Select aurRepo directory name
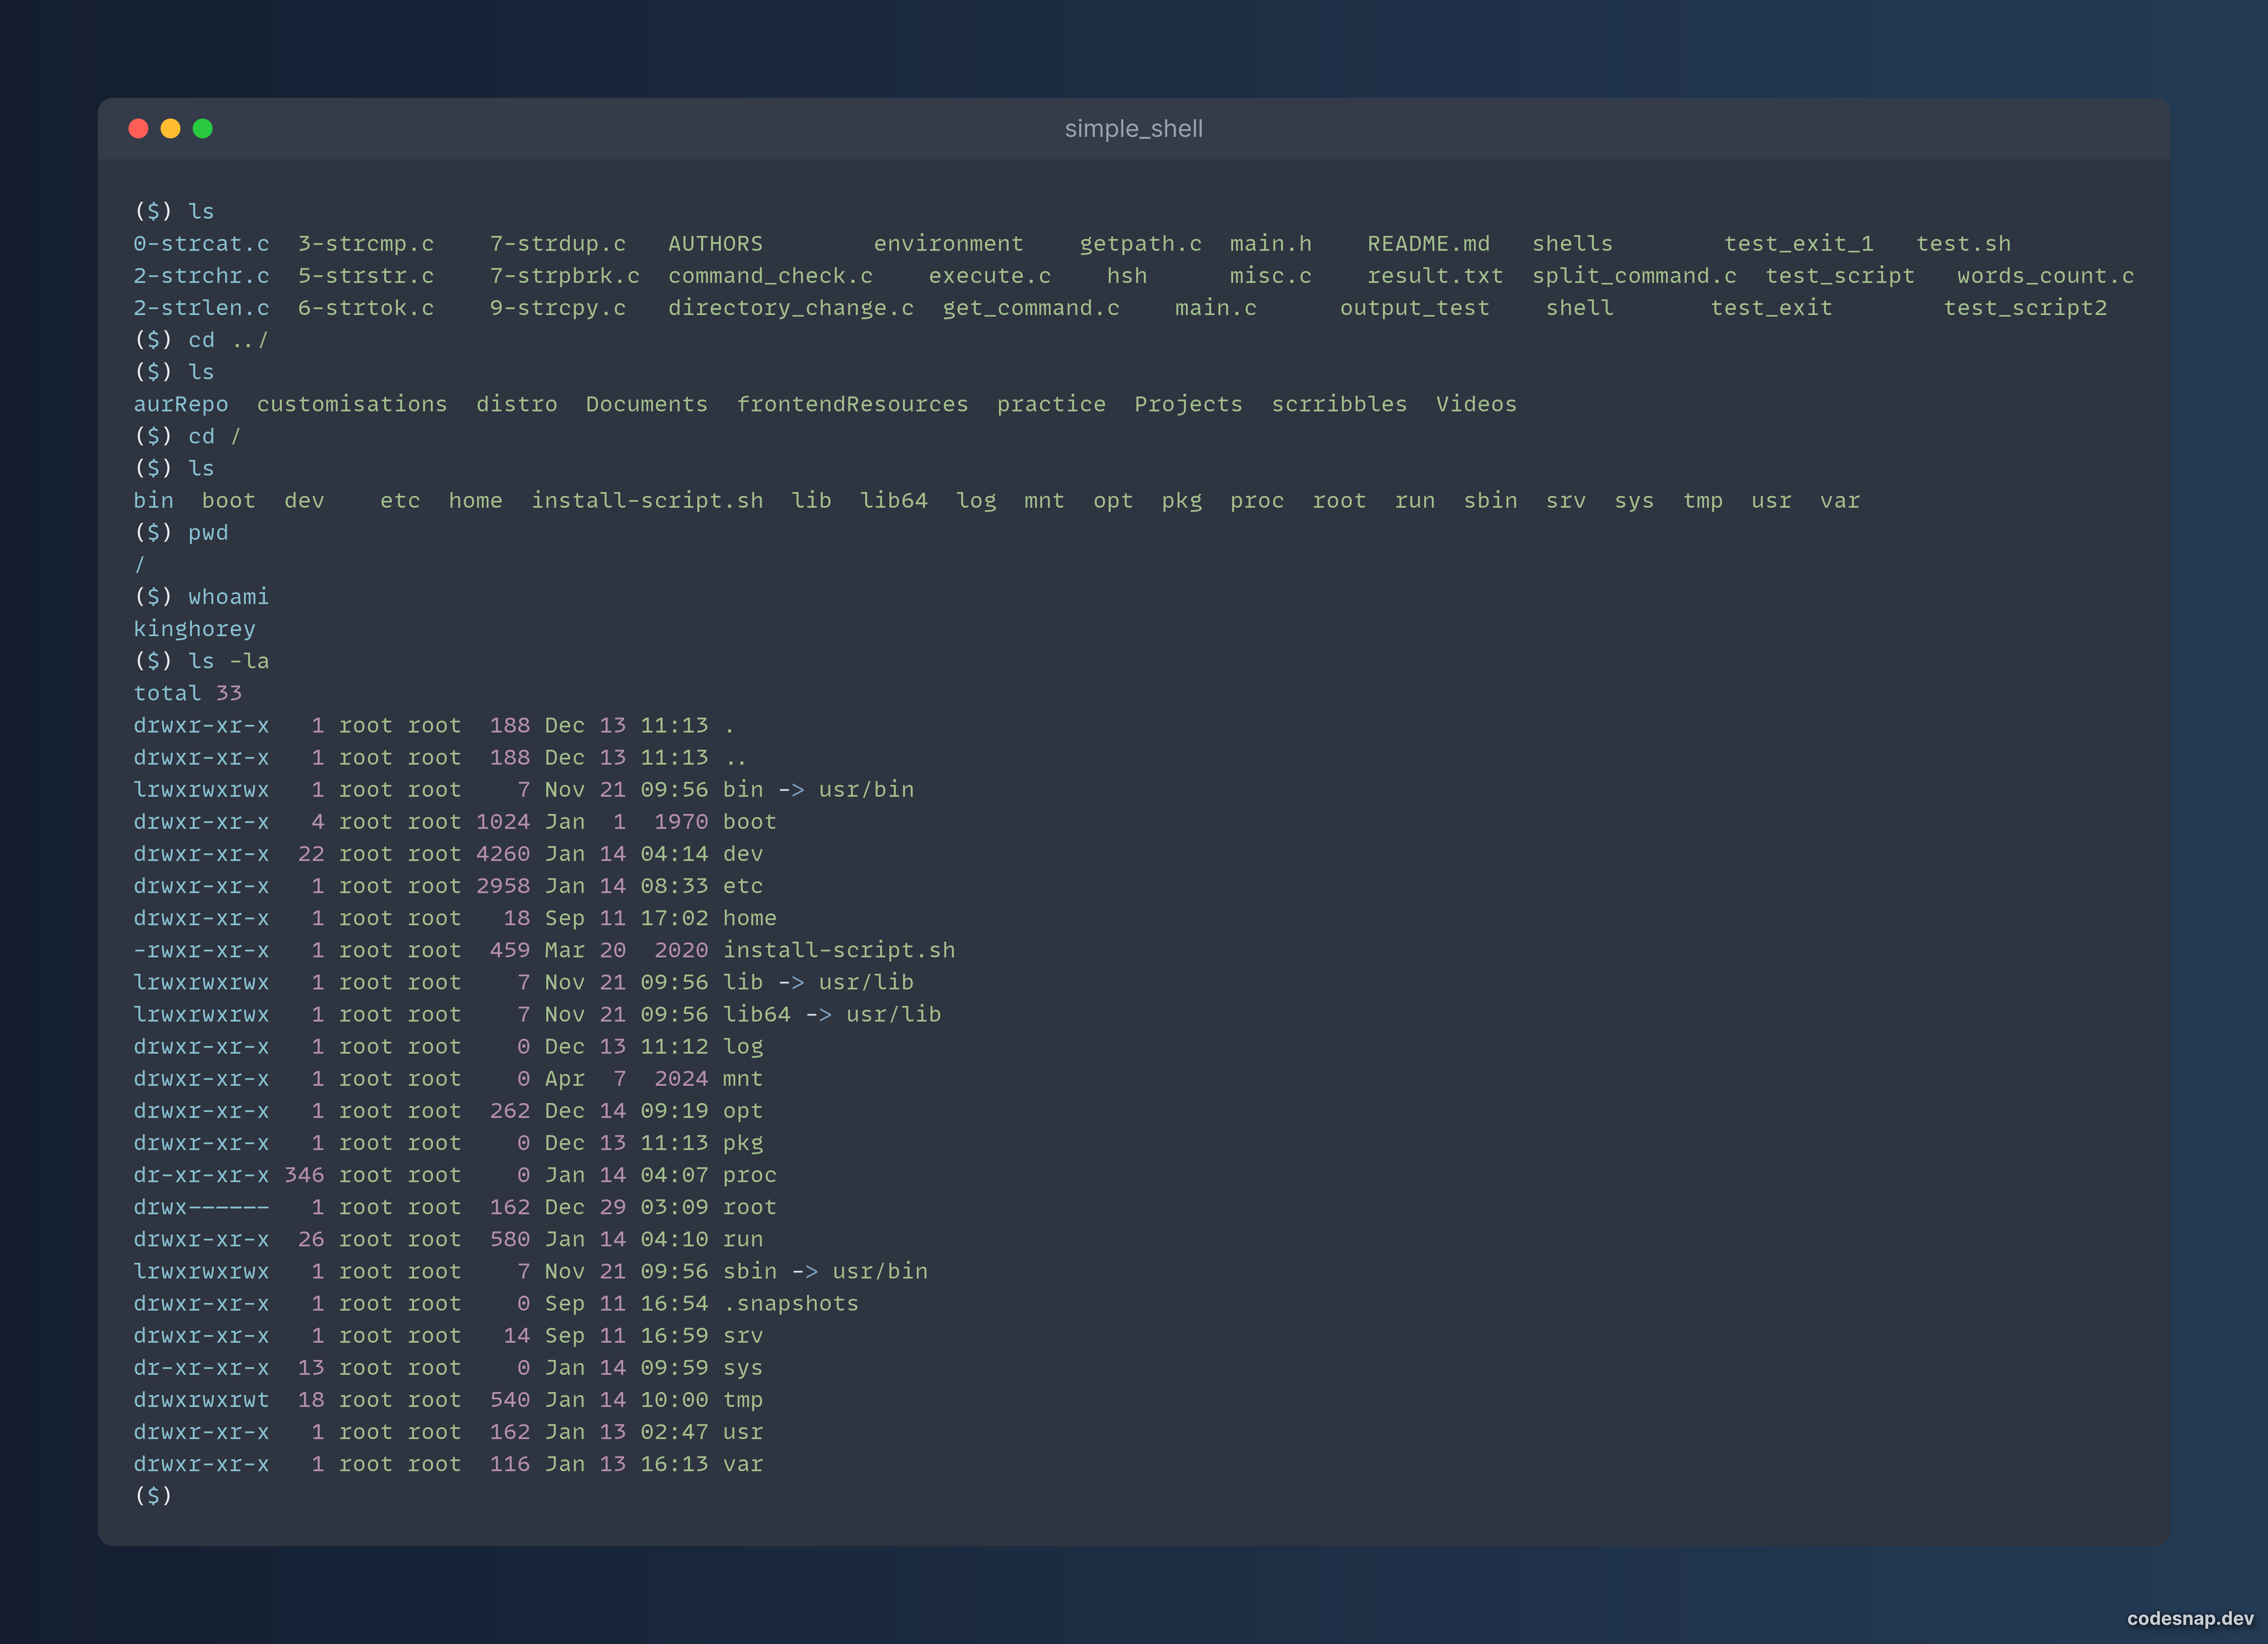 tap(181, 404)
